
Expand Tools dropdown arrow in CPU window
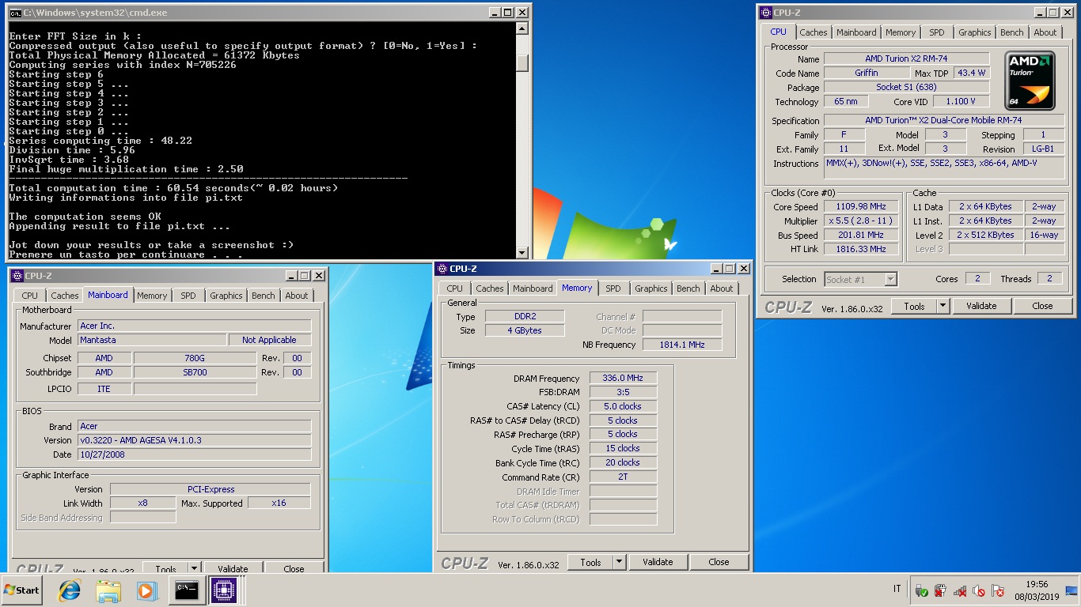click(943, 306)
